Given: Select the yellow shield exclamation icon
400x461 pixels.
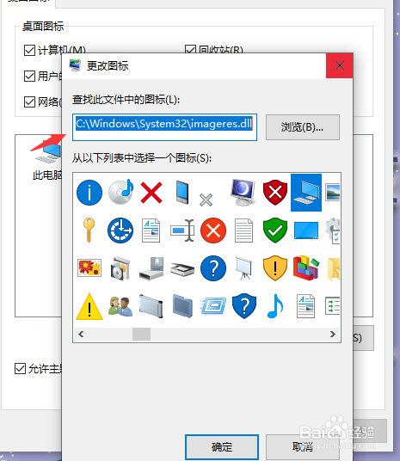Looking at the screenshot, I should pyautogui.click(x=275, y=268).
